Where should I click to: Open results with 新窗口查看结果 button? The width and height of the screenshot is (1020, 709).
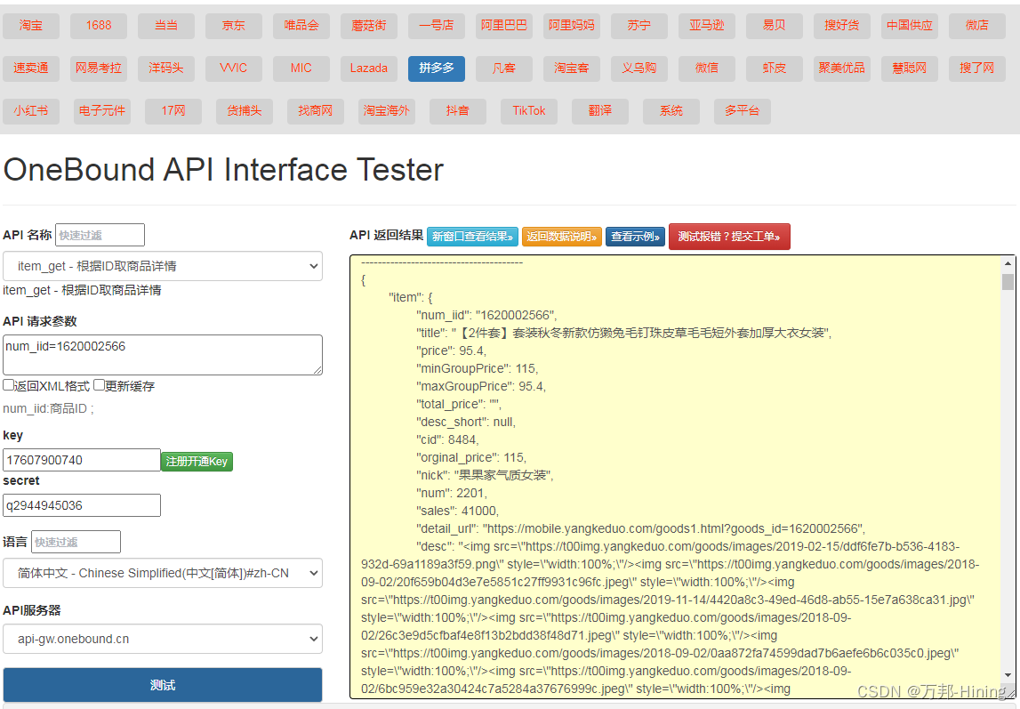coord(472,237)
